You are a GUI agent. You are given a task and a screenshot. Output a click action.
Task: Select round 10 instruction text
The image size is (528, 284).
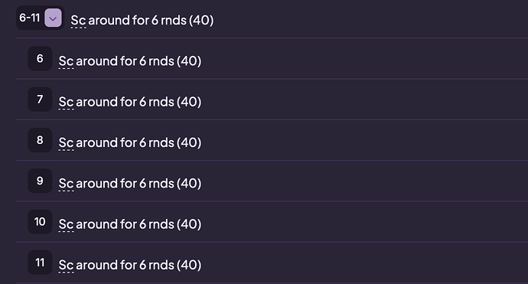click(x=130, y=224)
